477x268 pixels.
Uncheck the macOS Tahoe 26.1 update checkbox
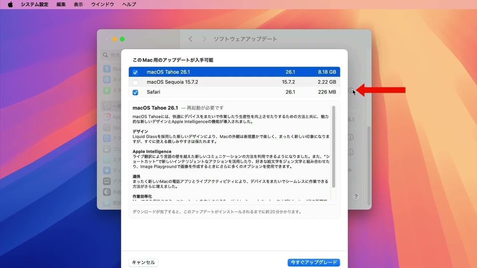135,72
